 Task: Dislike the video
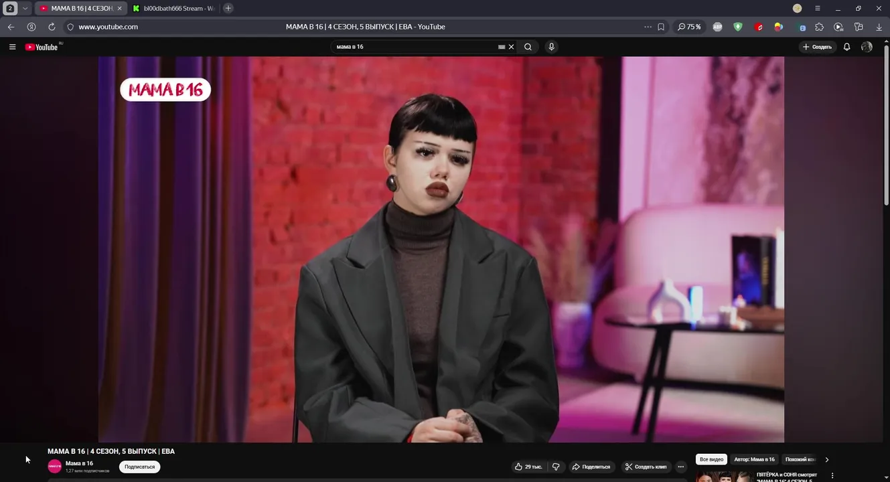[556, 467]
